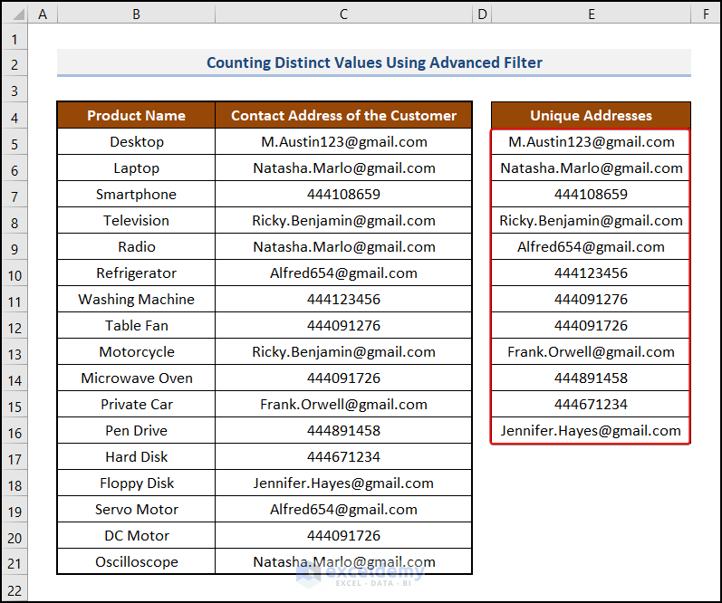Select the Unique Addresses header cell
722x603 pixels.
(591, 115)
